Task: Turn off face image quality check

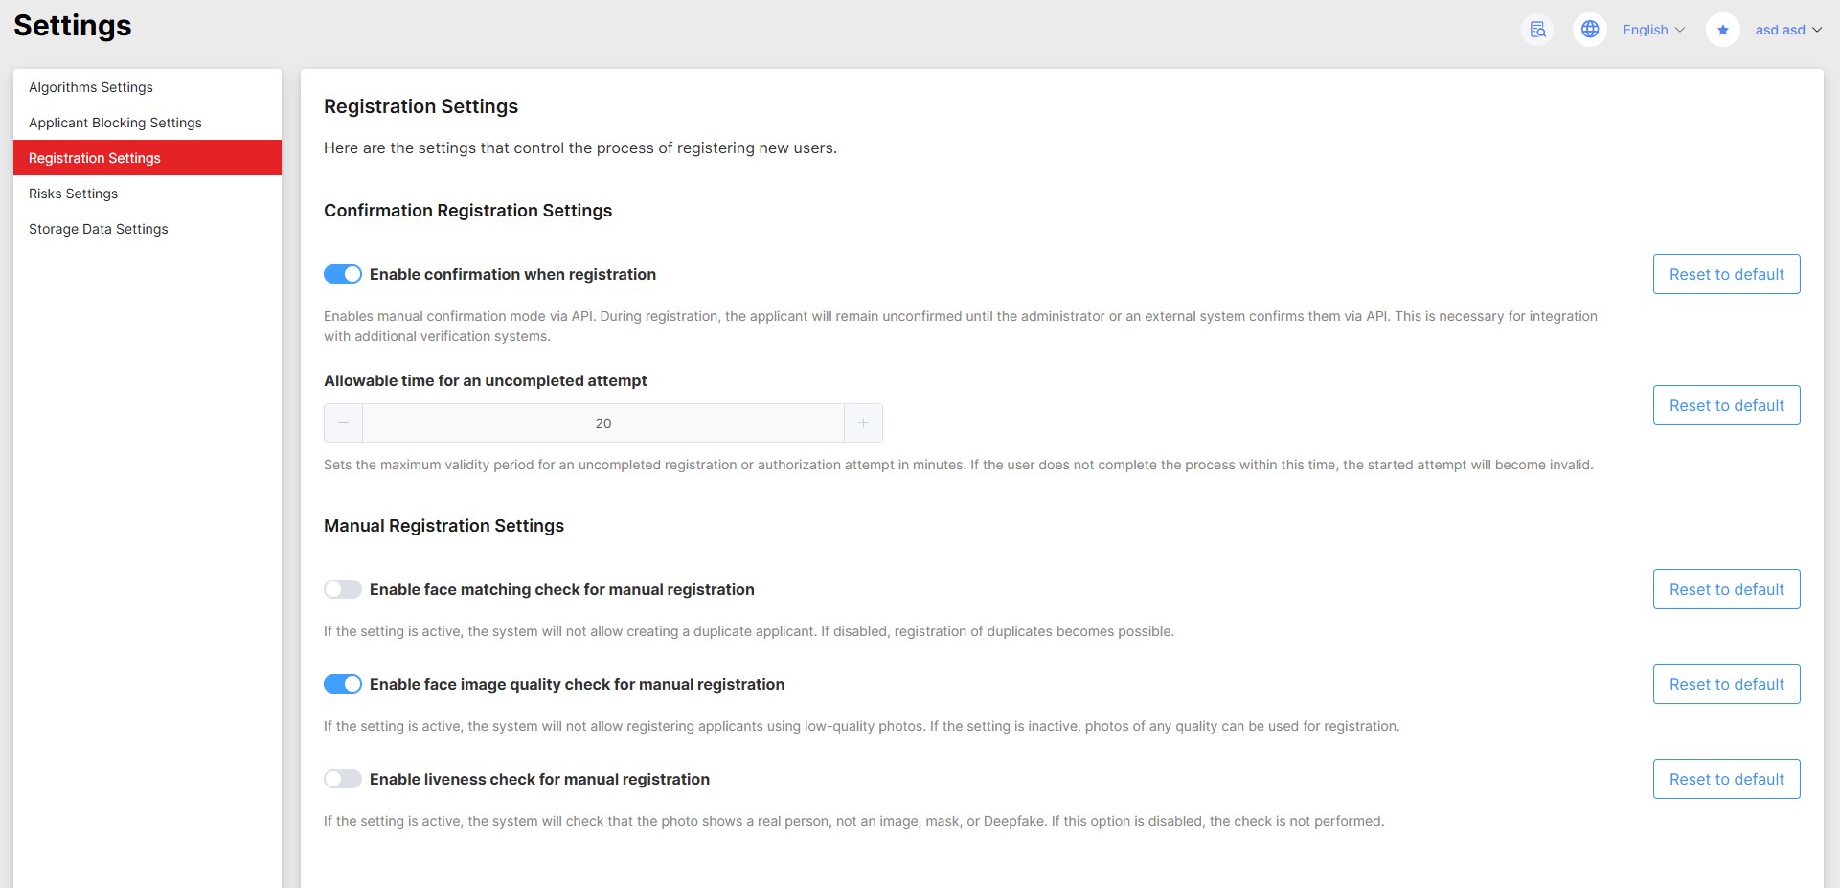Action: [x=343, y=685]
